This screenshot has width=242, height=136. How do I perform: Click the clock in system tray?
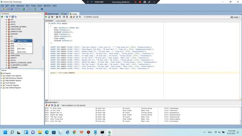[231, 132]
